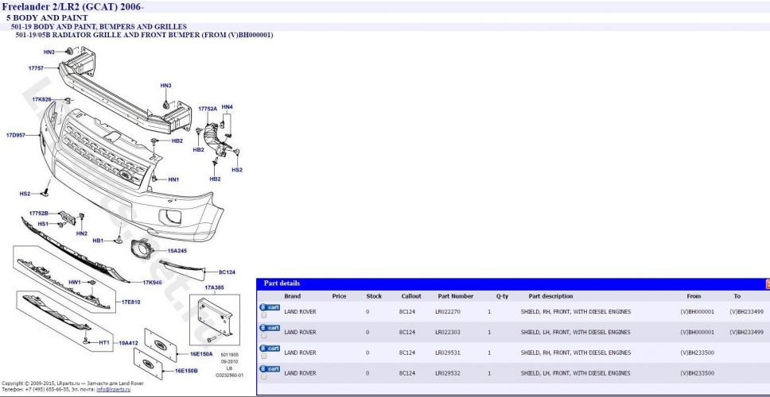Select callout HN1 on the diagram
Image resolution: width=770 pixels, height=397 pixels.
pyautogui.click(x=173, y=180)
